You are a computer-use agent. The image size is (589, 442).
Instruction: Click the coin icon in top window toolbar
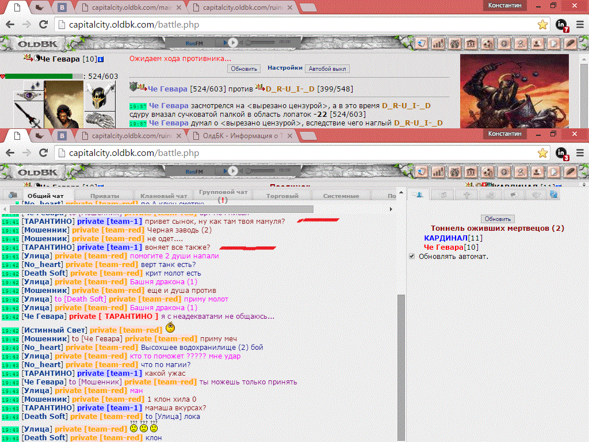504,44
